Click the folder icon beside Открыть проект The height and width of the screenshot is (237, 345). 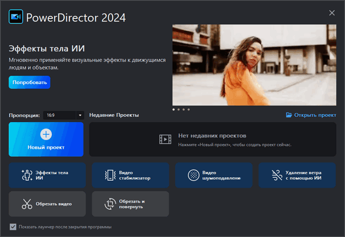click(x=289, y=115)
